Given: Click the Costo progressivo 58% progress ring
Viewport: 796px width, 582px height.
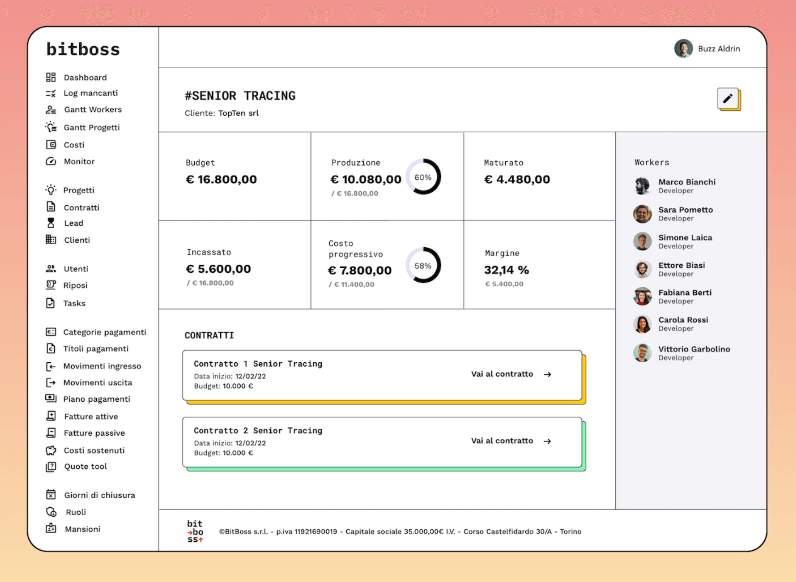Looking at the screenshot, I should tap(423, 266).
